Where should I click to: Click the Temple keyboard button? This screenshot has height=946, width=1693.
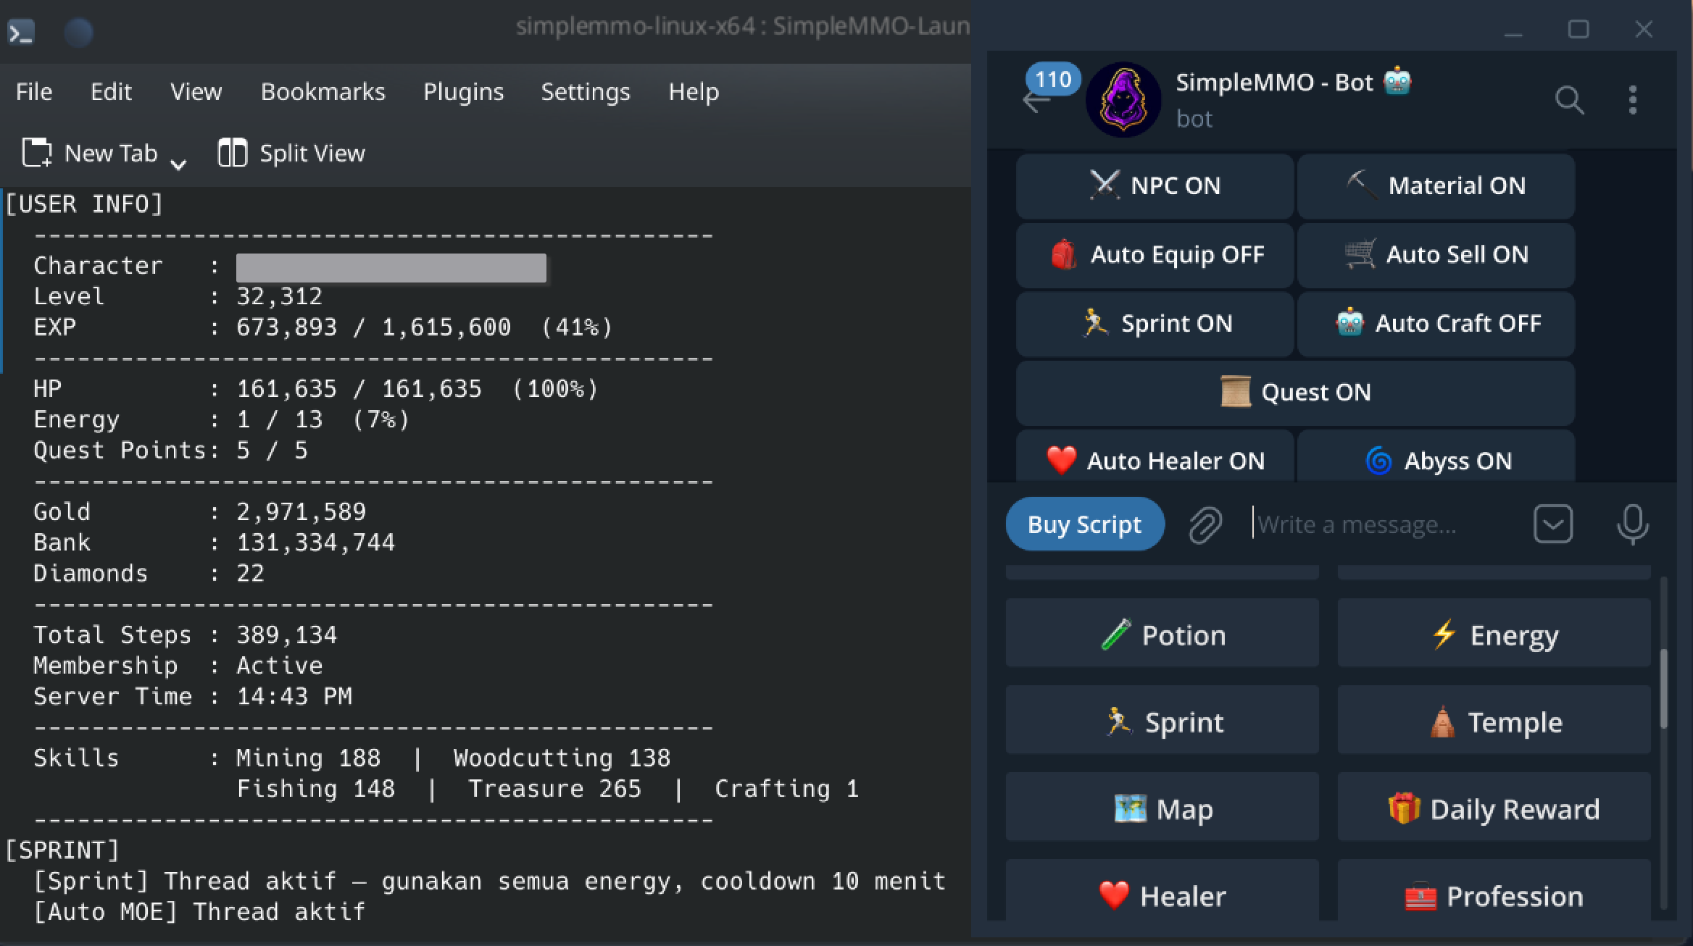coord(1494,719)
